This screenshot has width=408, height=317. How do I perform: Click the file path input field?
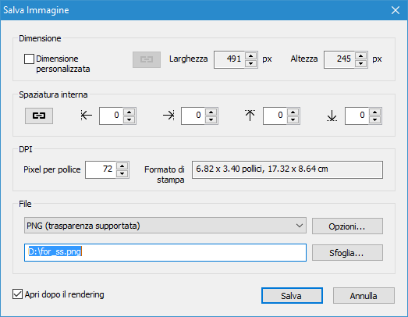tap(165, 252)
